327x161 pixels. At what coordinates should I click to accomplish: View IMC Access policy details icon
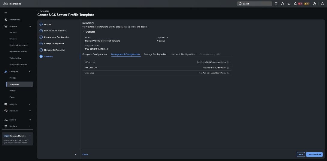(228, 62)
